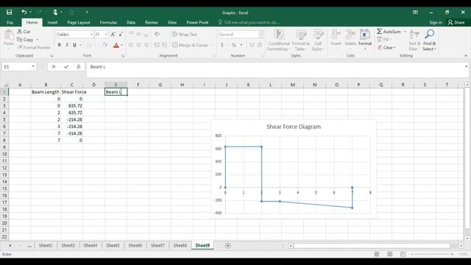The image size is (471, 265).
Task: Confirm entry with the checkmark
Action: [66, 67]
